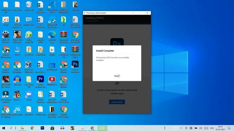Click Close in the Install Complete dialog
The width and height of the screenshot is (234, 131).
117,76
